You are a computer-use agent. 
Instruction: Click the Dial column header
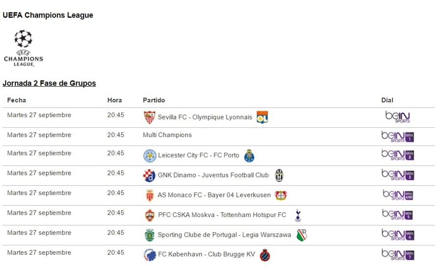(387, 100)
